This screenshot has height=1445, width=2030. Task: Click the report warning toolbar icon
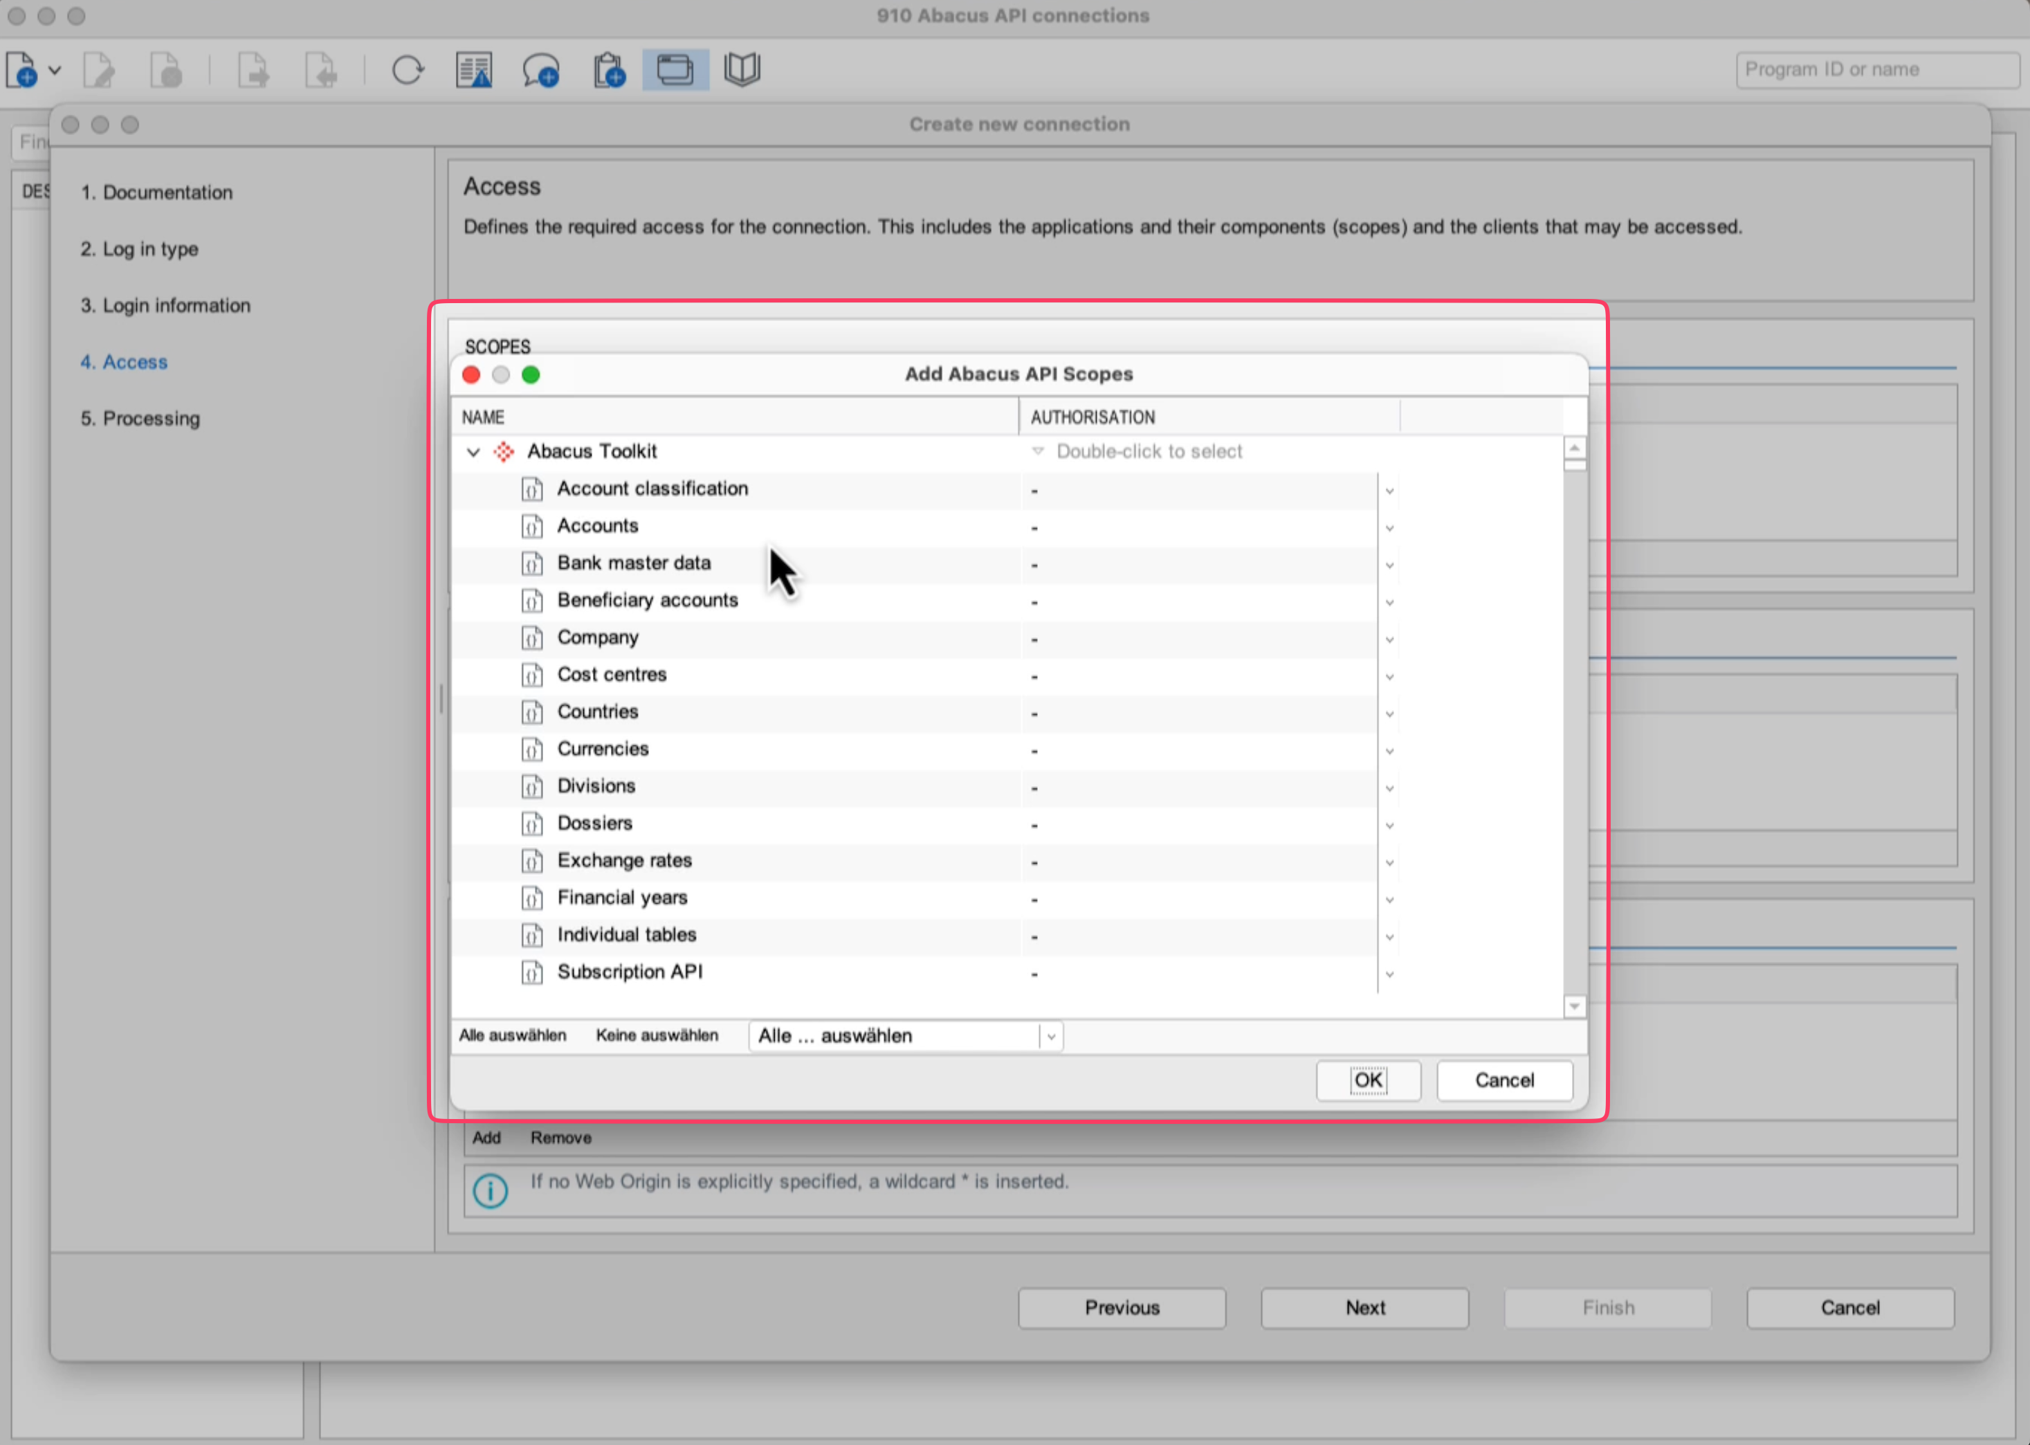click(x=474, y=69)
